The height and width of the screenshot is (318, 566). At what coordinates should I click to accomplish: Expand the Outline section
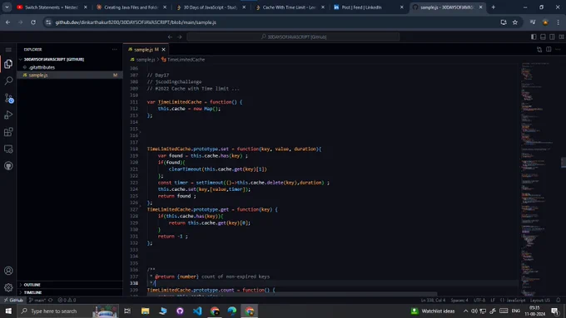[70, 285]
